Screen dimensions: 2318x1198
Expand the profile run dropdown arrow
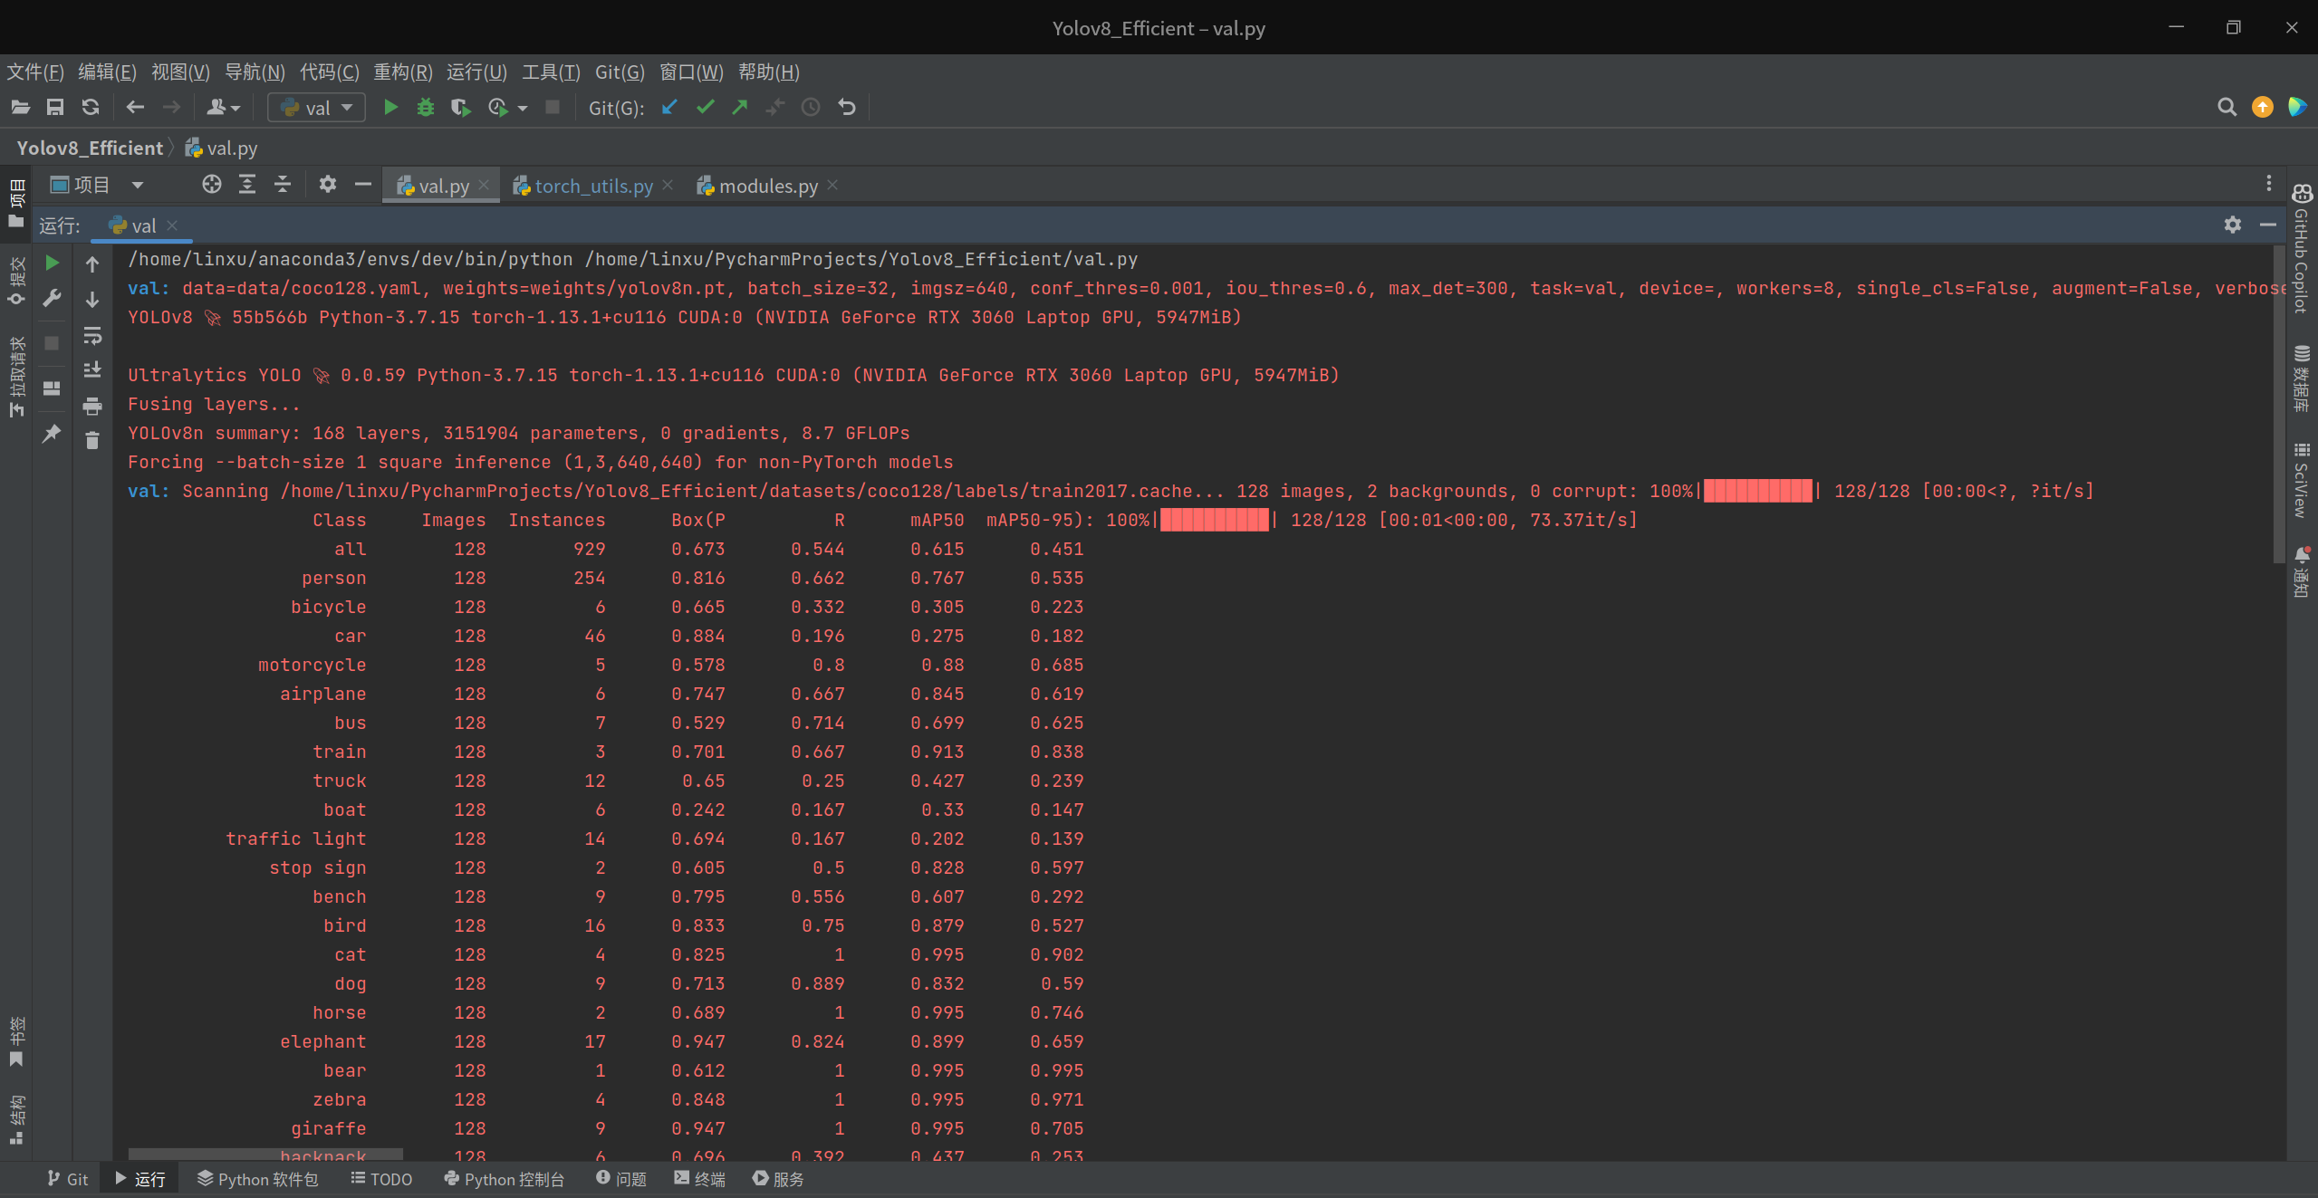[x=523, y=109]
